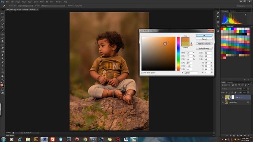Open the layer Opacity dropdown
This screenshot has height=142, width=253.
tap(248, 89)
